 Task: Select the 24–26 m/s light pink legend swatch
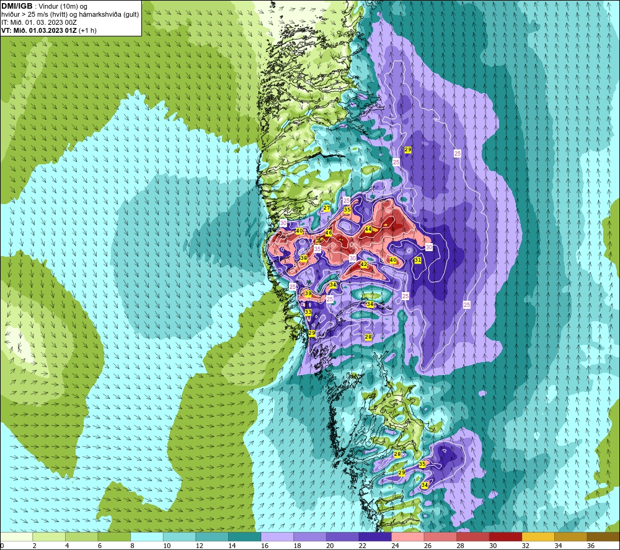(x=408, y=536)
